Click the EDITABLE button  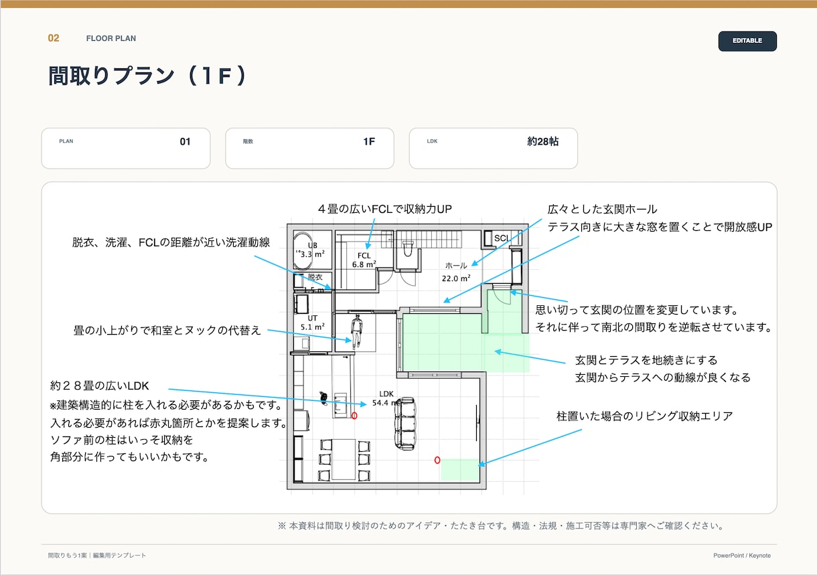click(x=747, y=41)
